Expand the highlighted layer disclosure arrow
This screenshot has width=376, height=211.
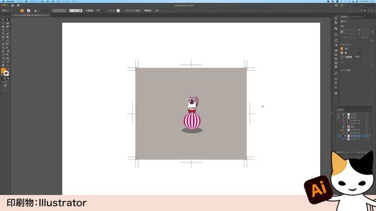[345, 136]
